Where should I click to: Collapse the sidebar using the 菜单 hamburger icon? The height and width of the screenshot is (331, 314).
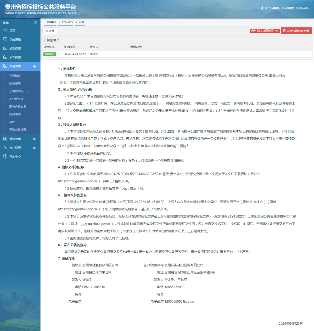(x=35, y=23)
